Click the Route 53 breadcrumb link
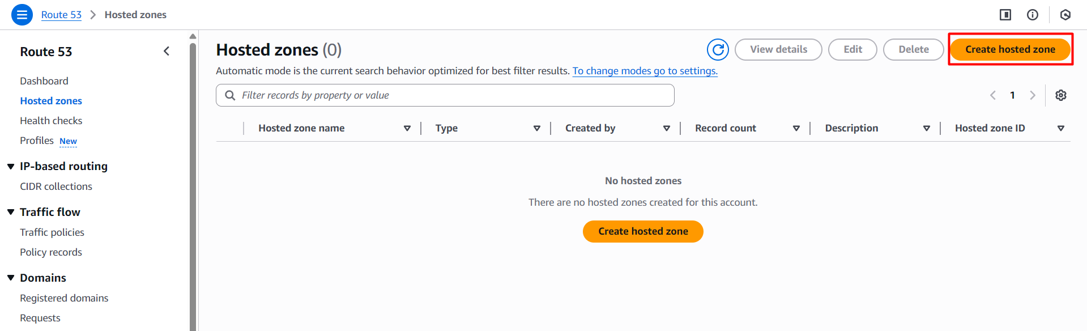The width and height of the screenshot is (1087, 331). coord(61,15)
